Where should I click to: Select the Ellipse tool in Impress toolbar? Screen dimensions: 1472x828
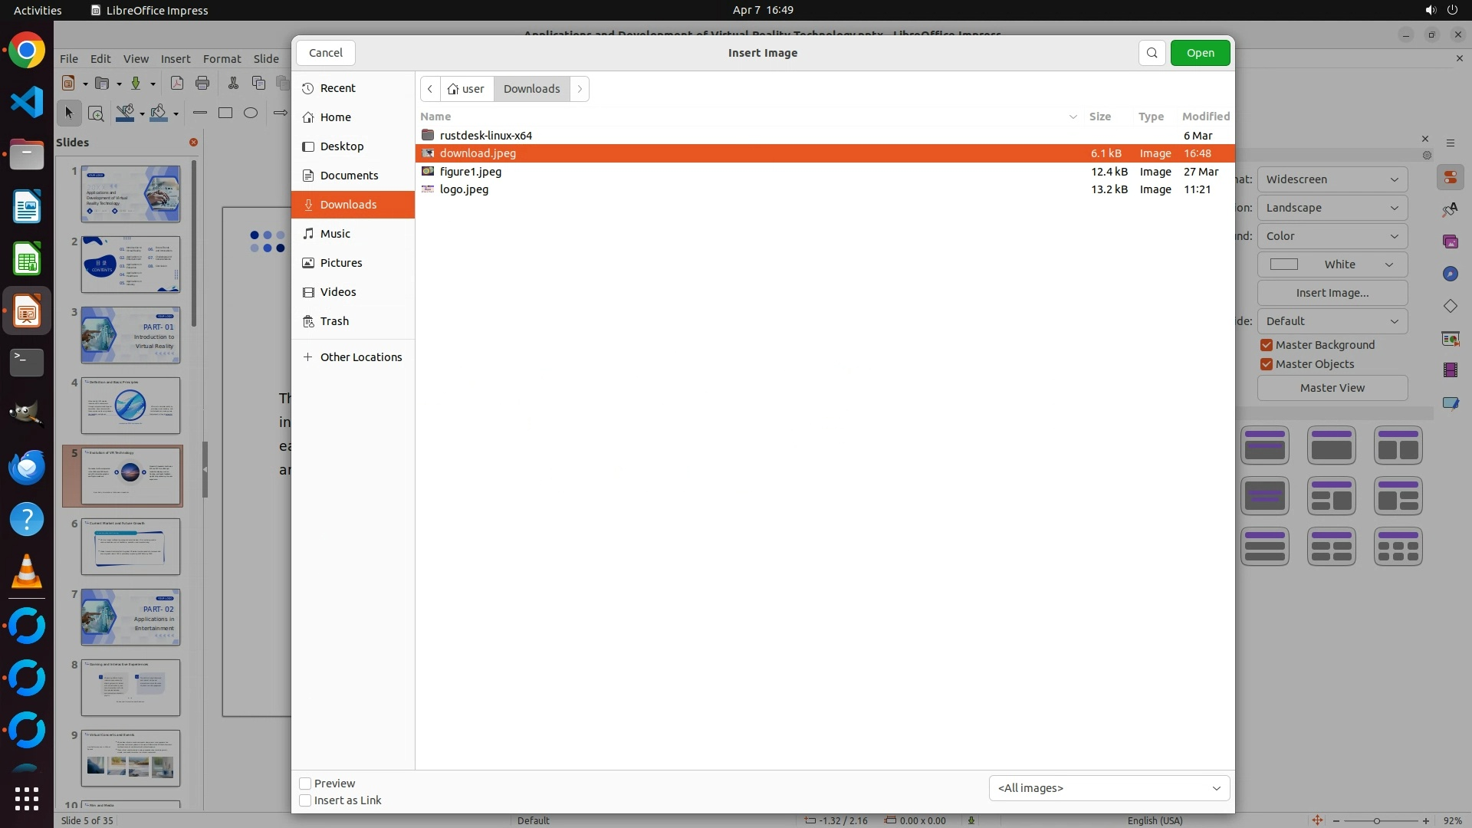pyautogui.click(x=251, y=113)
